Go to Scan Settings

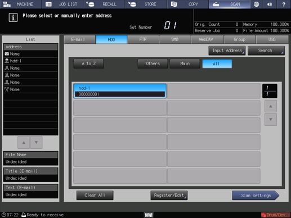tap(256, 196)
